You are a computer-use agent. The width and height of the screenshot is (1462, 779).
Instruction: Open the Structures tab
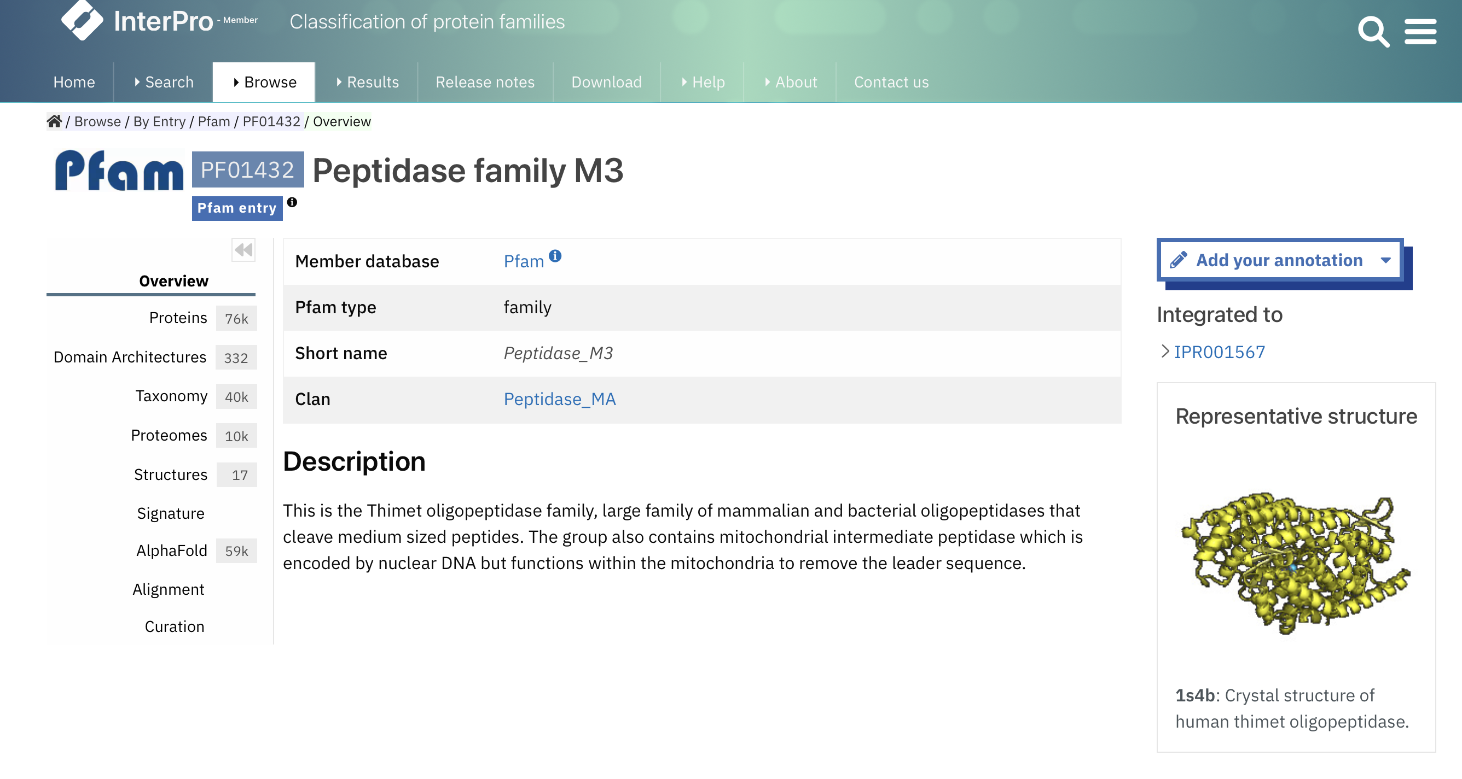[171, 475]
